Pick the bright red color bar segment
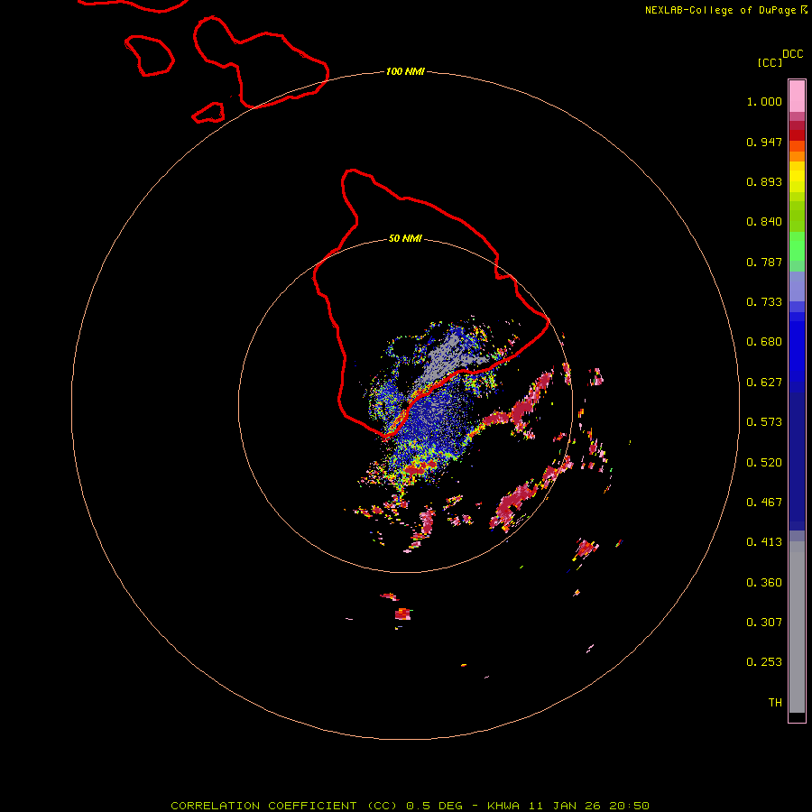 coord(797,135)
